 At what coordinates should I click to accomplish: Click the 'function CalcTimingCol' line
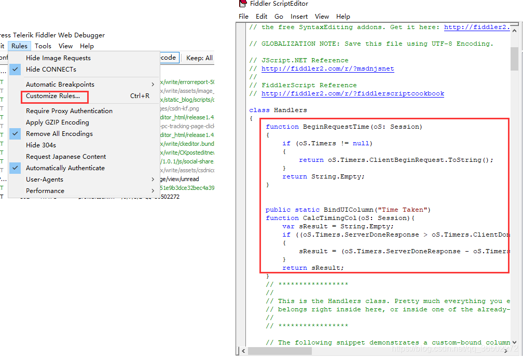coord(340,218)
